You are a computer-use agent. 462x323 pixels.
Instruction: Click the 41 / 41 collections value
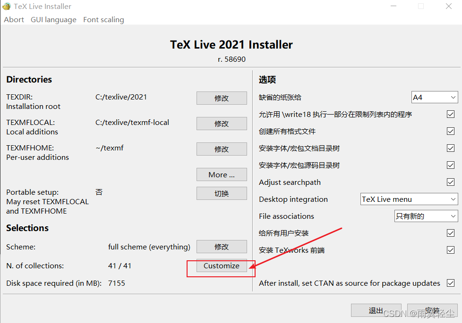(x=120, y=265)
